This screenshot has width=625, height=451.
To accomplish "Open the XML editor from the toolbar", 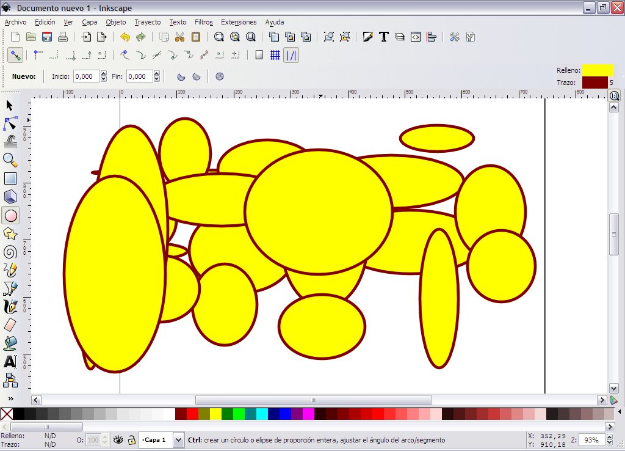I will [414, 37].
